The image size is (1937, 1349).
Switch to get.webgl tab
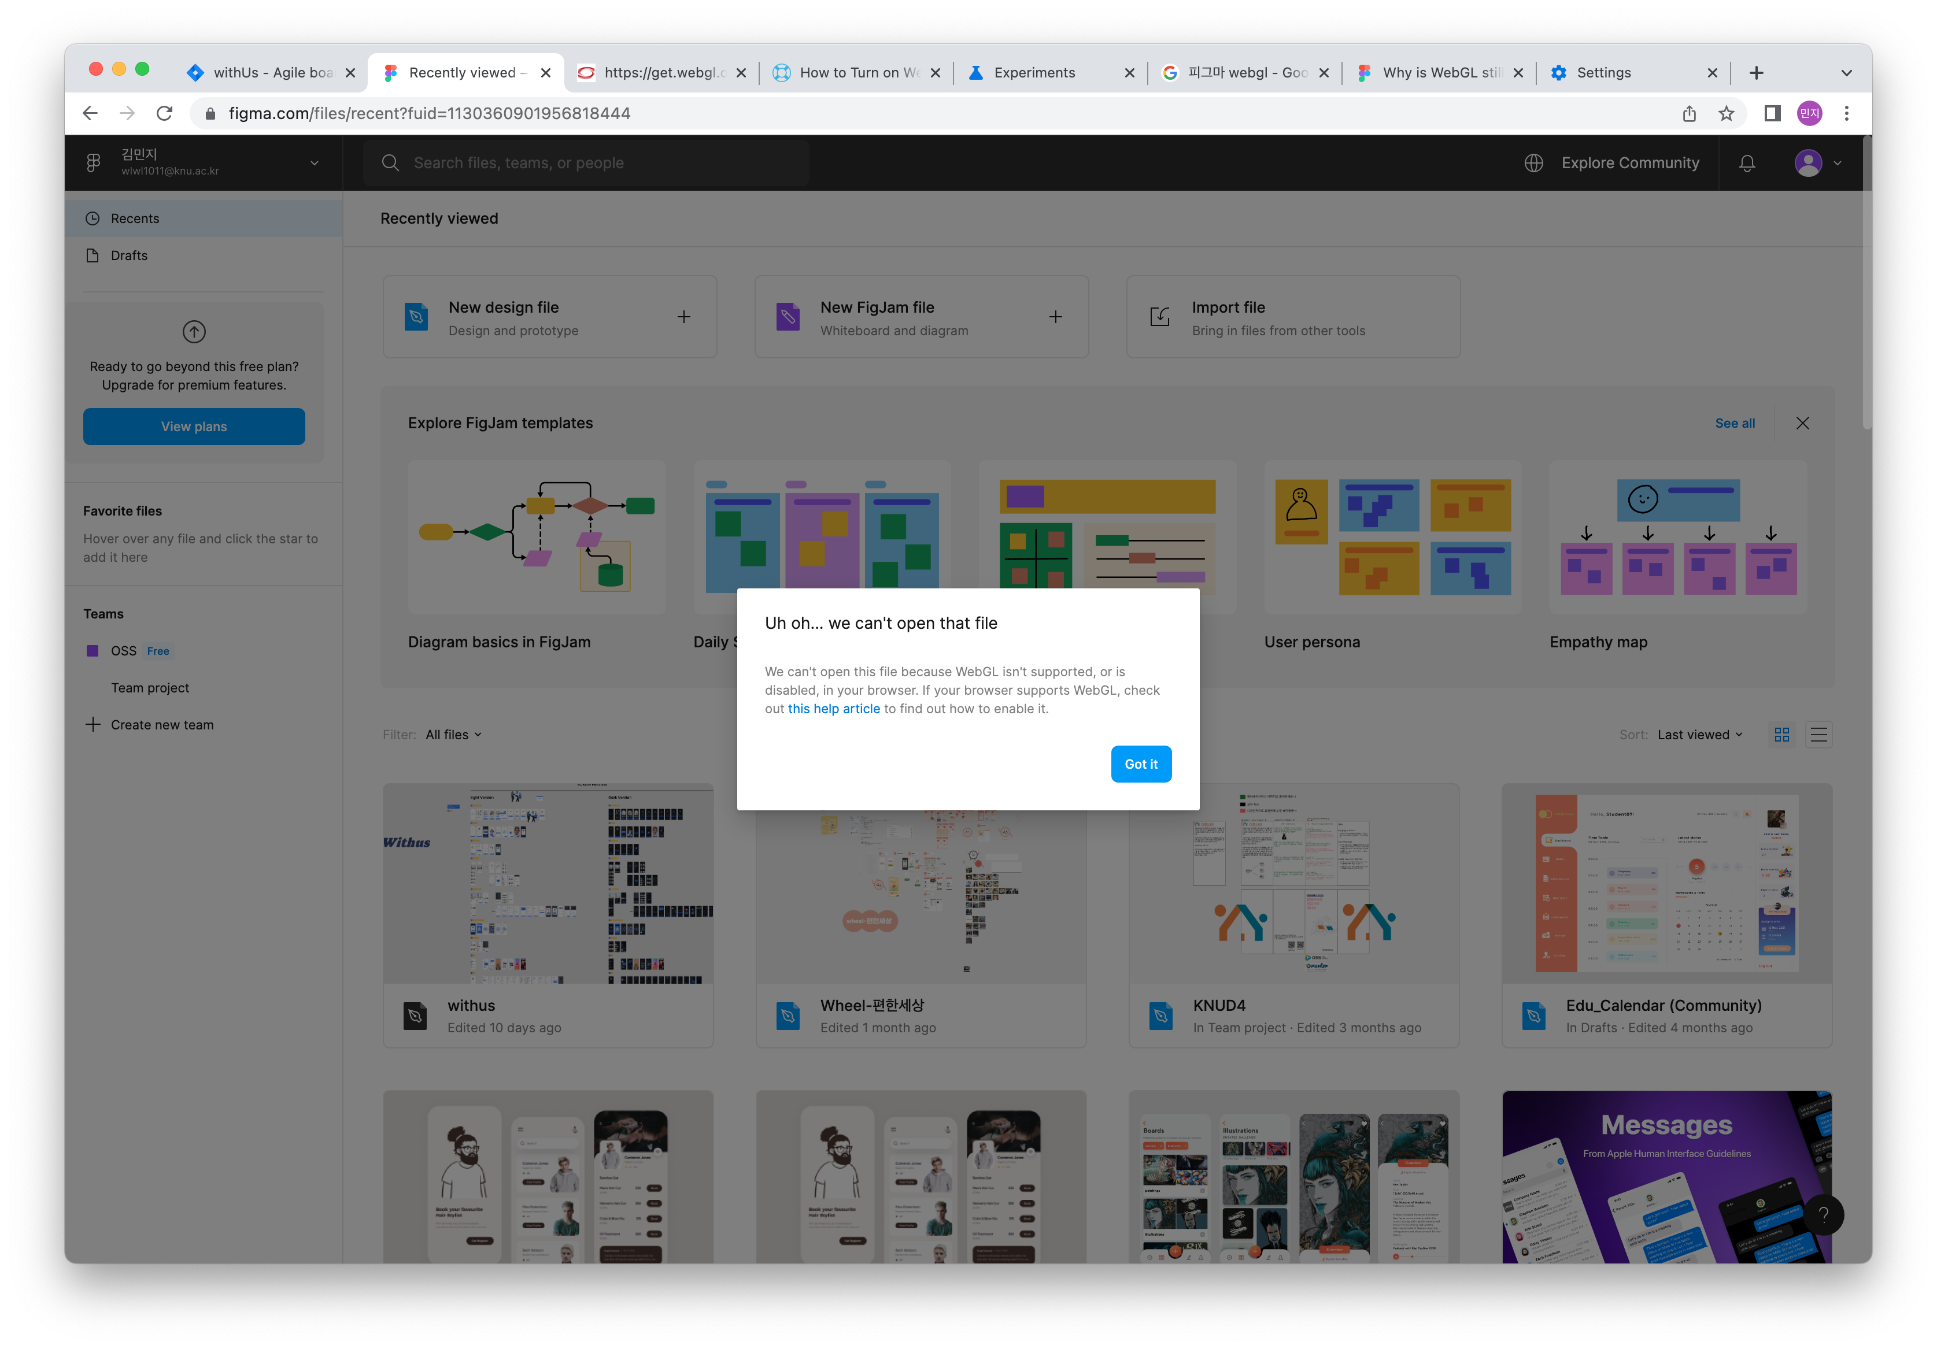662,72
